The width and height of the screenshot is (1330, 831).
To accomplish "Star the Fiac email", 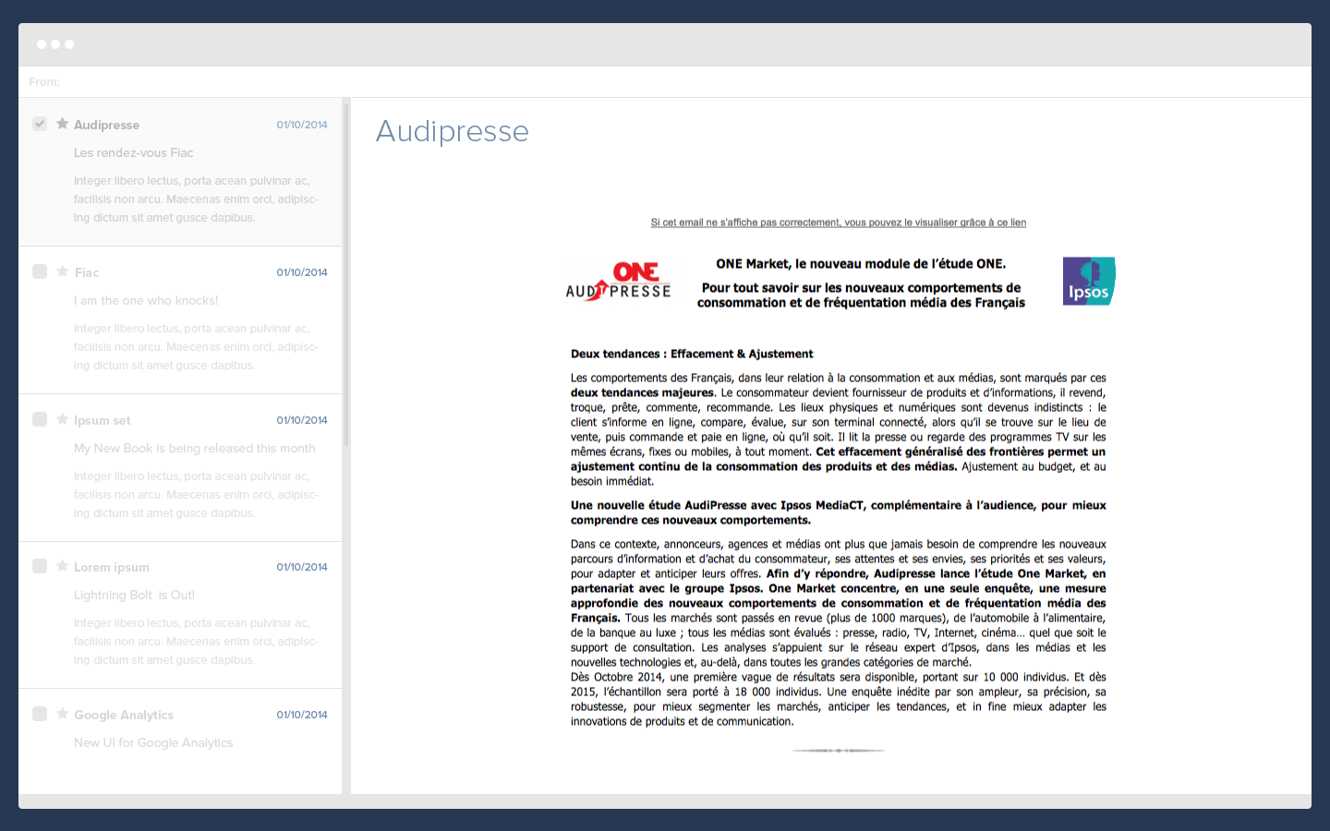I will (62, 271).
